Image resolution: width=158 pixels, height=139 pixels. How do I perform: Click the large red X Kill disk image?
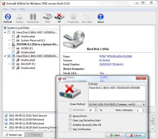click(x=70, y=91)
